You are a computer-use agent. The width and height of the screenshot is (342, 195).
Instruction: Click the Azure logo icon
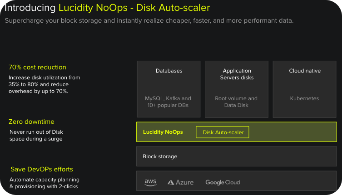coord(180,182)
